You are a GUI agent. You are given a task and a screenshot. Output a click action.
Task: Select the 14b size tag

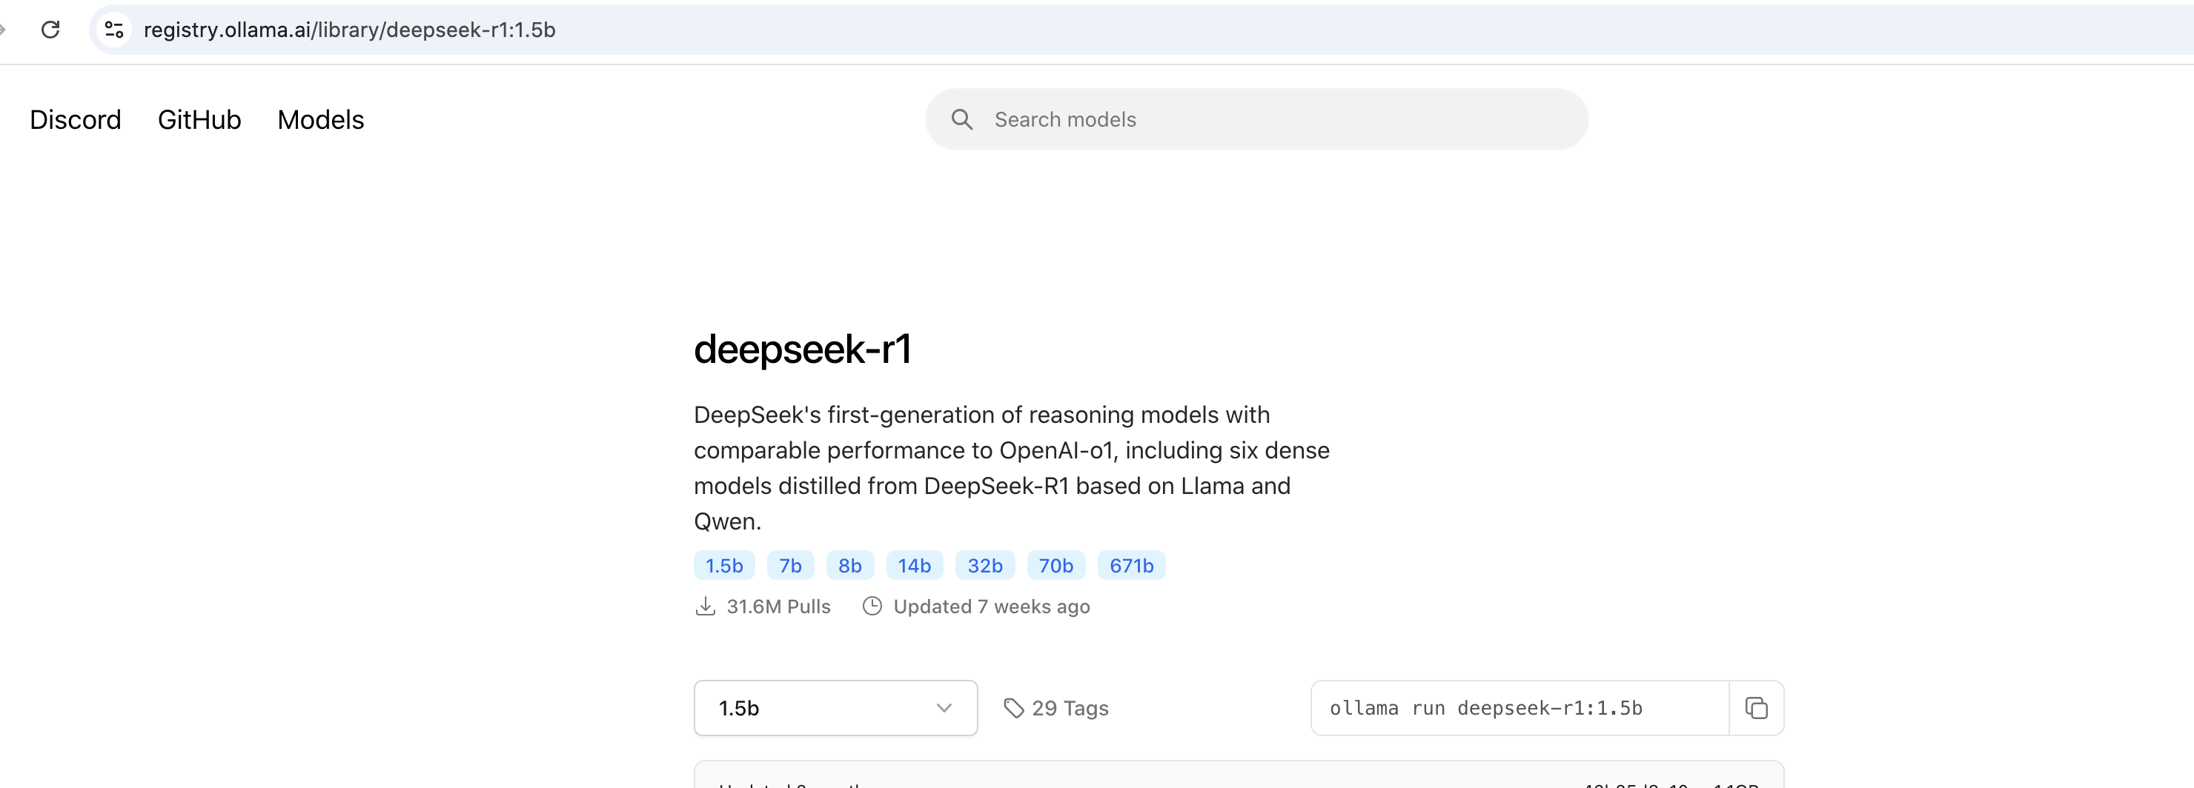(x=915, y=566)
